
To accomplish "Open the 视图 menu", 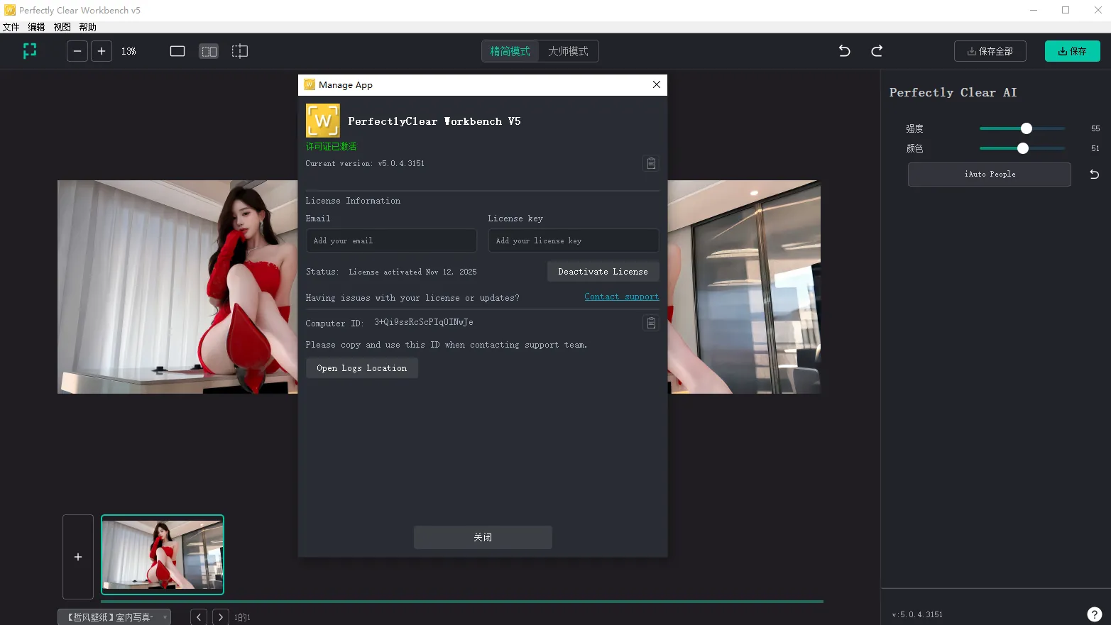I will [x=62, y=27].
